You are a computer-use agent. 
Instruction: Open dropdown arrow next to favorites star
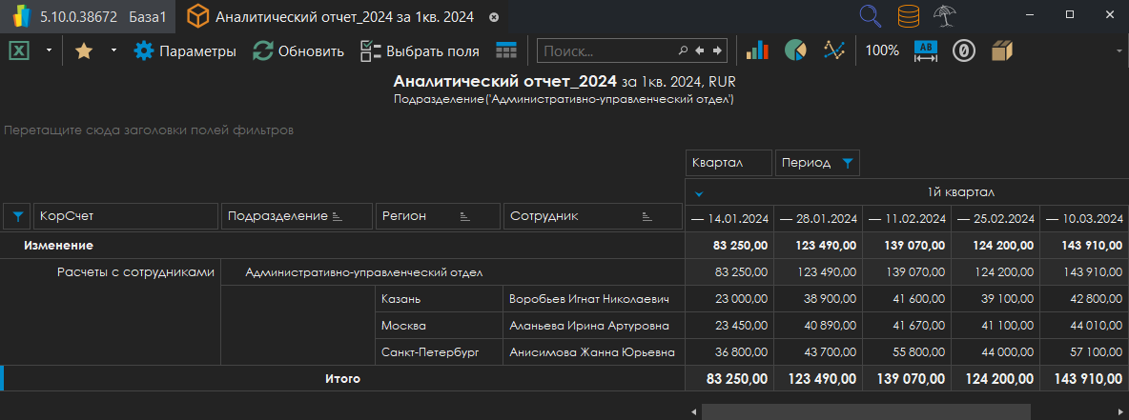(113, 50)
